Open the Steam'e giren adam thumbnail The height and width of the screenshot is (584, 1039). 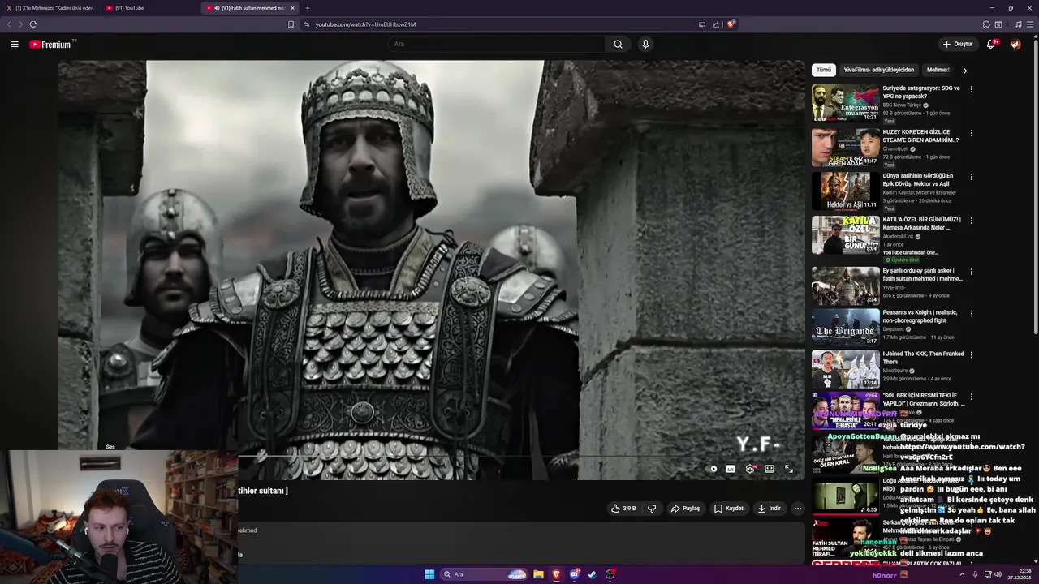click(845, 147)
